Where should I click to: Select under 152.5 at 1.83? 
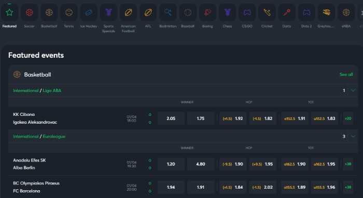pos(324,118)
